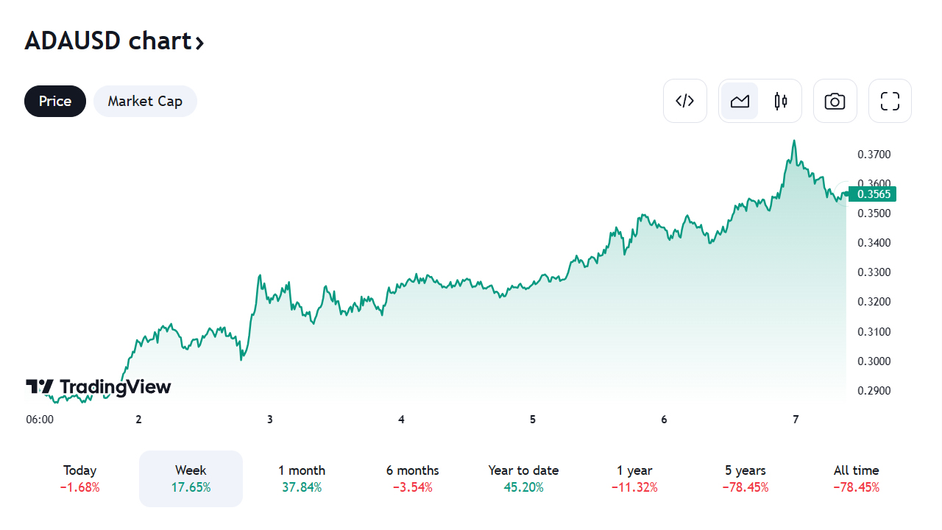Select the Week time range
This screenshot has width=942, height=530.
(191, 478)
